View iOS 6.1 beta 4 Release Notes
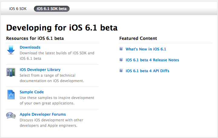This screenshot has width=218, height=138. tap(152, 60)
